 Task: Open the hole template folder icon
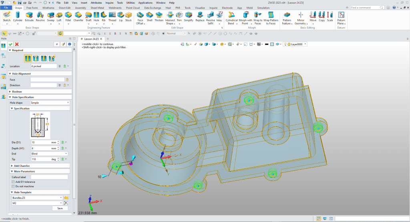[x=66, y=198]
